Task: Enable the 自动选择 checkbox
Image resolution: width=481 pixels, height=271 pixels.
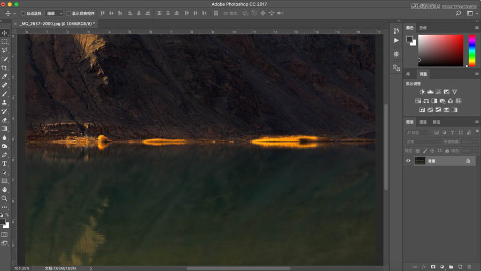Action: (x=23, y=13)
